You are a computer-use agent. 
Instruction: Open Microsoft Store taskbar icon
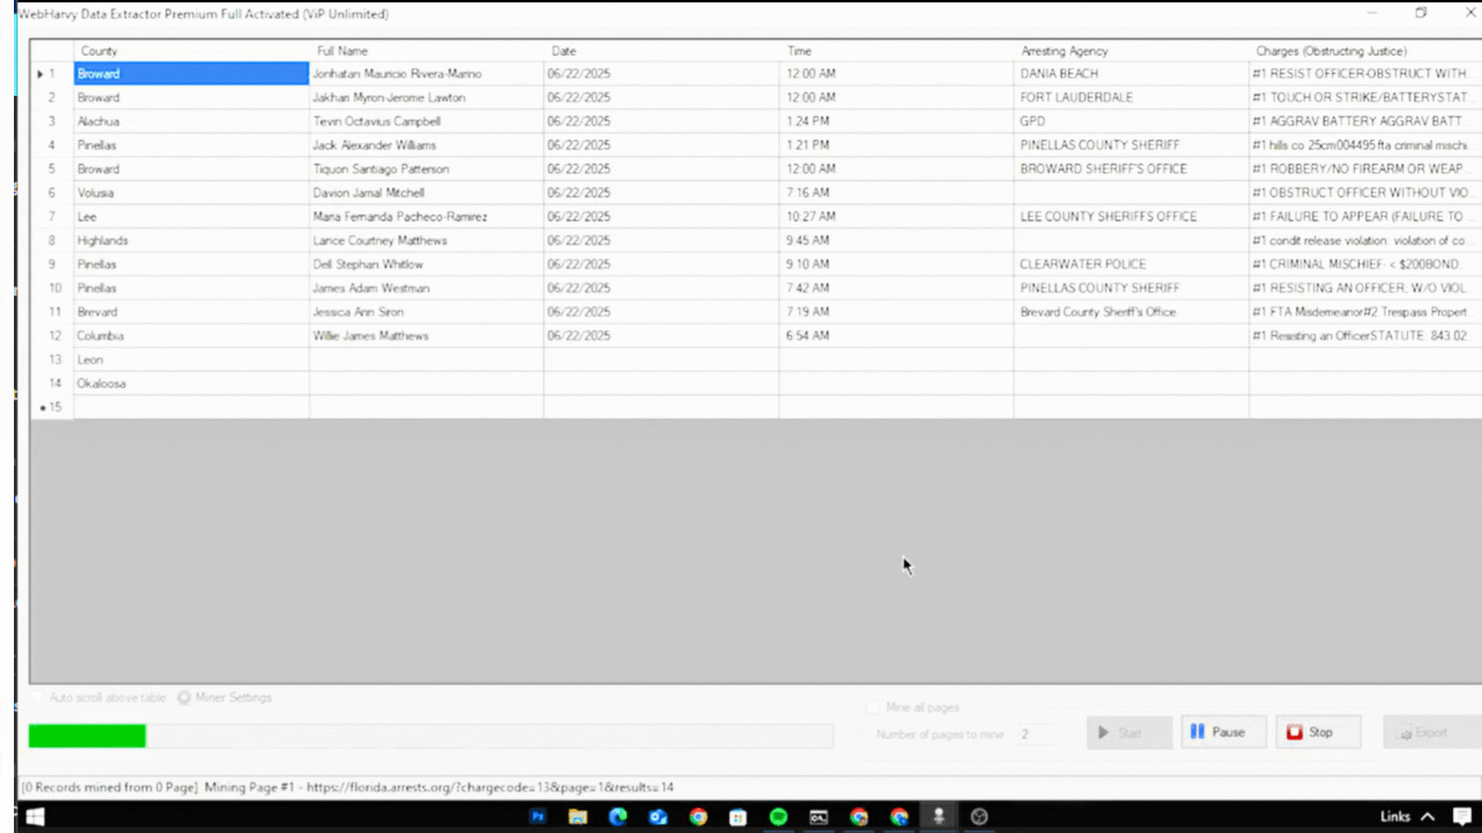(738, 817)
